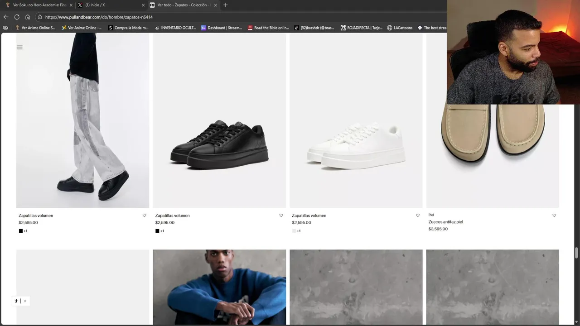Open ROJADIRECTA | Tarje... bookmark
Image resolution: width=580 pixels, height=326 pixels.
(x=361, y=28)
